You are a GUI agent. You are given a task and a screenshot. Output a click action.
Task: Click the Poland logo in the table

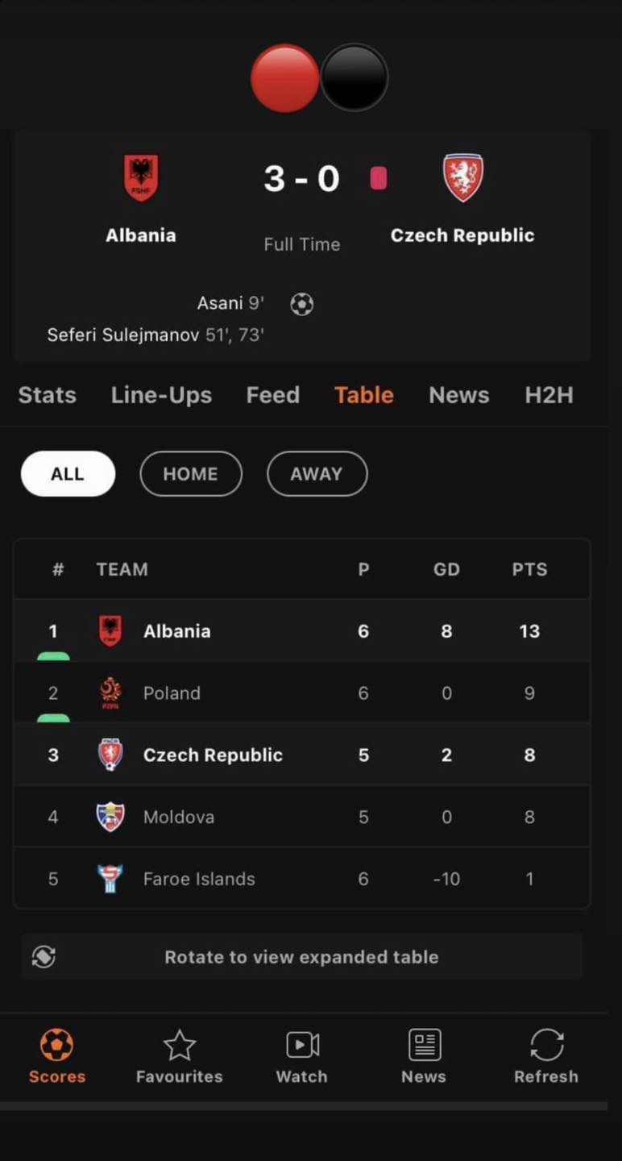(110, 693)
